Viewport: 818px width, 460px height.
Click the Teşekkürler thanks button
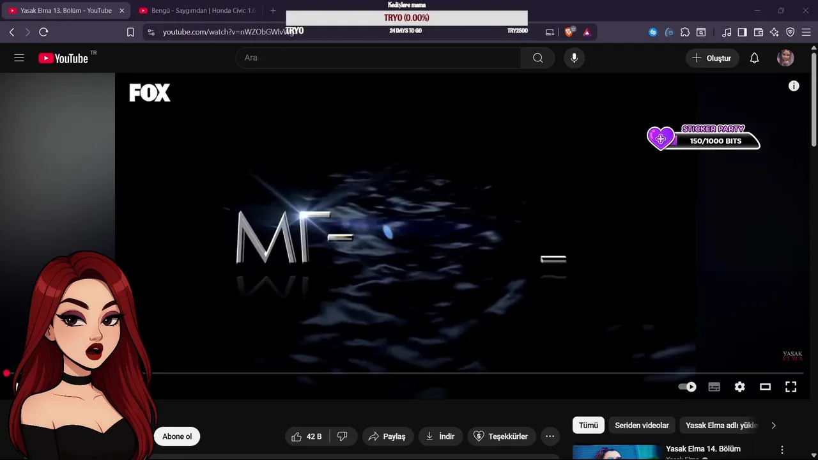click(501, 436)
